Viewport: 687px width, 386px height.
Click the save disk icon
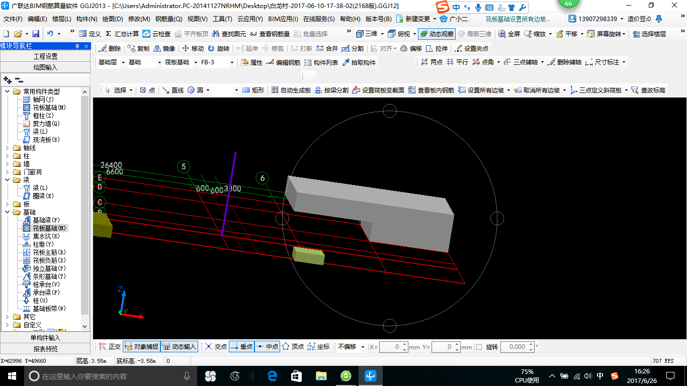(x=36, y=34)
